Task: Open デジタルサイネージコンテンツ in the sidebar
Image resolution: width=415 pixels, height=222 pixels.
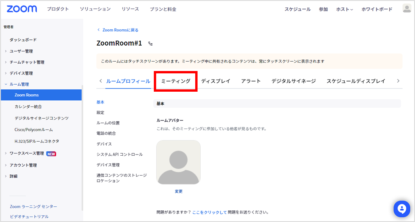Action: pos(41,118)
